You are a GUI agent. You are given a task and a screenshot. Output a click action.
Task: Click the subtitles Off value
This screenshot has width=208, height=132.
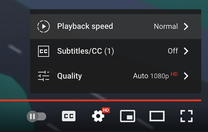173,51
